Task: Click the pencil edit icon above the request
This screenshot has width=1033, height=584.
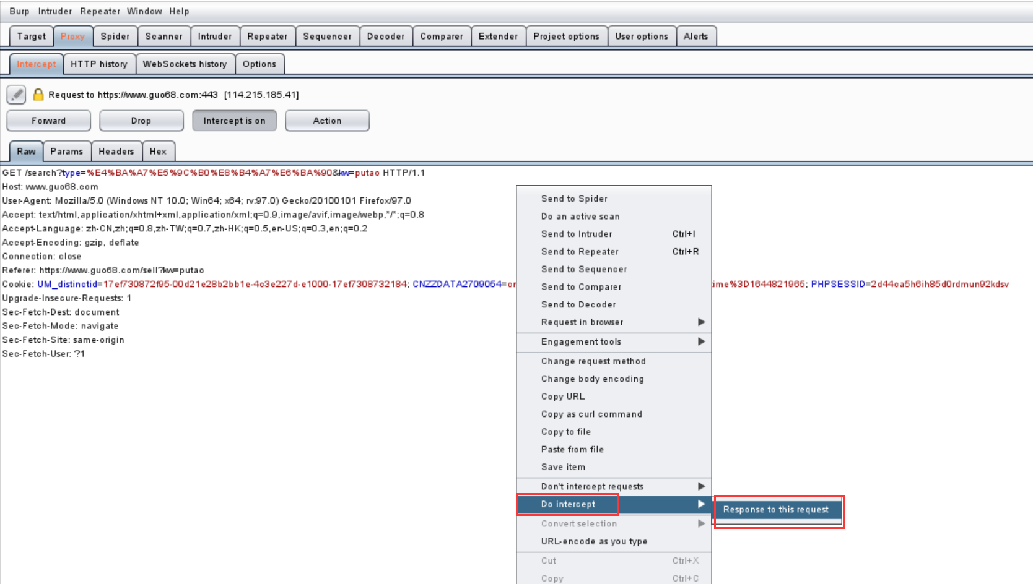Action: (16, 95)
